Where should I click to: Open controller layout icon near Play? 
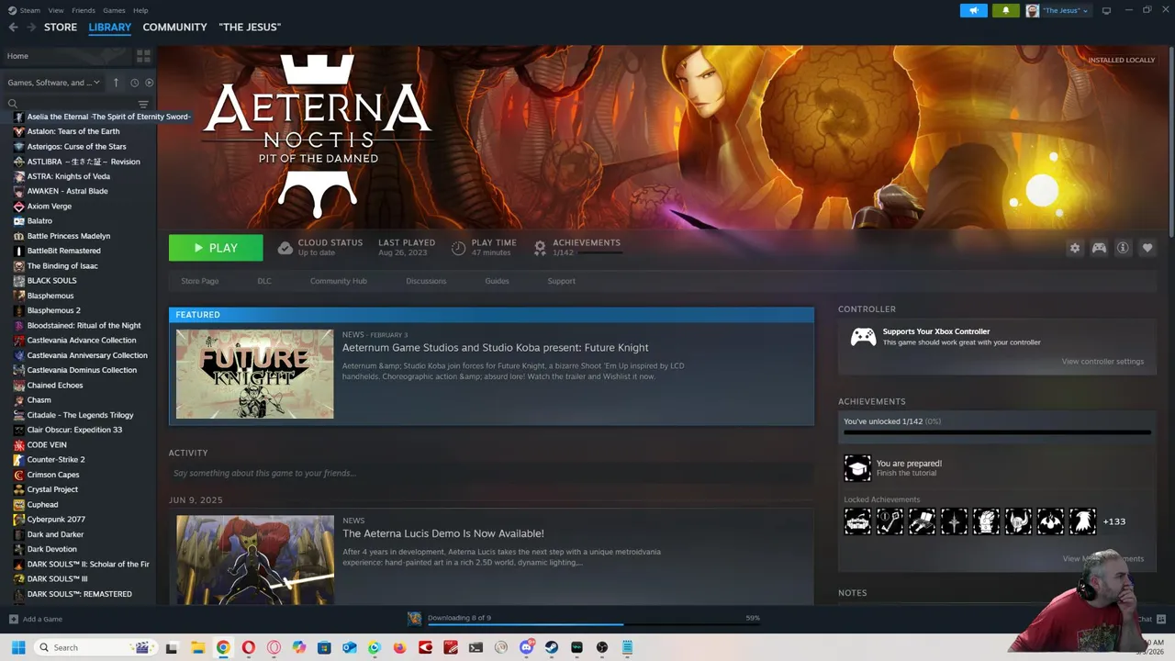tap(1099, 248)
